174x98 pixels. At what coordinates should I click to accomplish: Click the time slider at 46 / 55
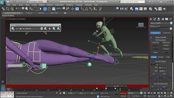point(116,86)
